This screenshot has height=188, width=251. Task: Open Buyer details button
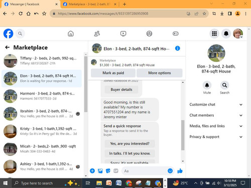121,89
